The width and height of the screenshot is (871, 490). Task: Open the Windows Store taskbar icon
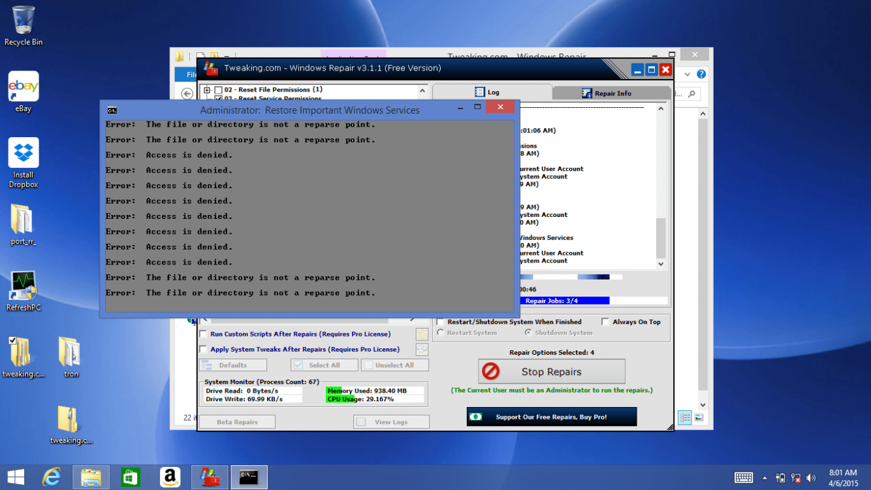click(131, 478)
